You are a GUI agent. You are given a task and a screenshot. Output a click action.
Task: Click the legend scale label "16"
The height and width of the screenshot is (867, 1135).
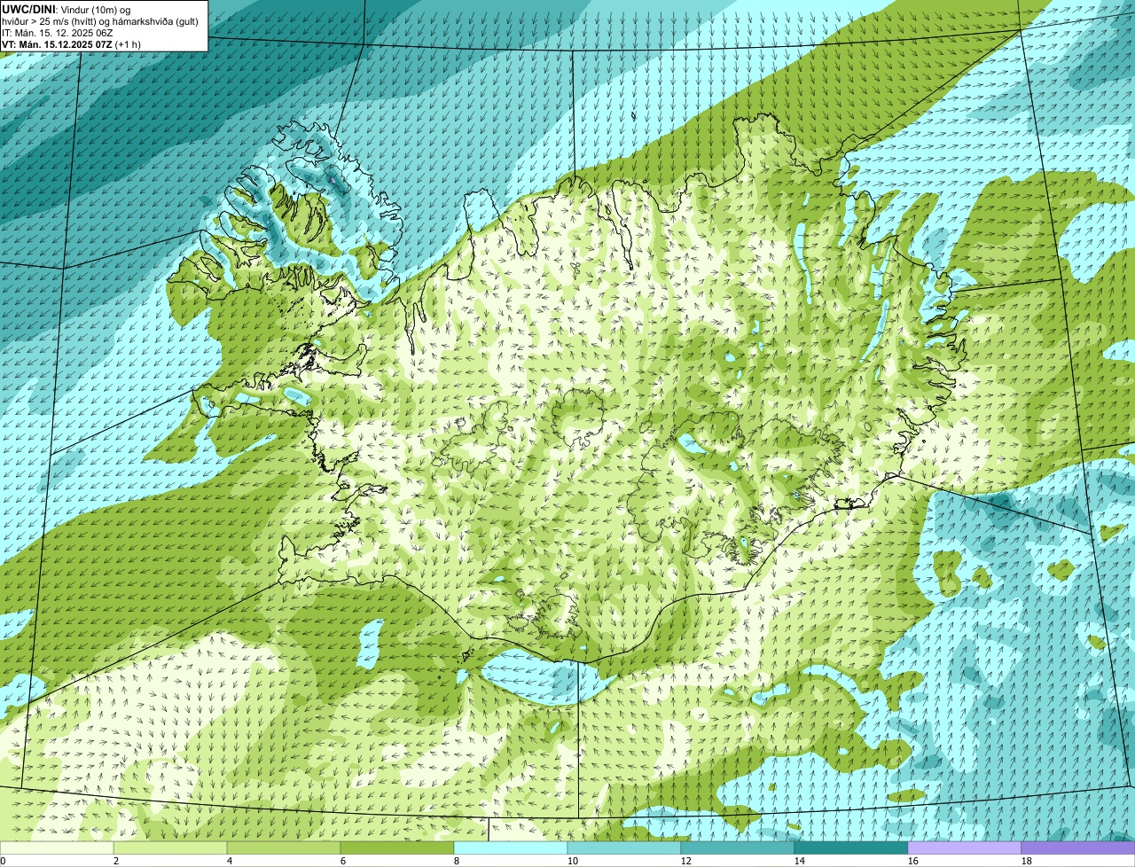913,861
